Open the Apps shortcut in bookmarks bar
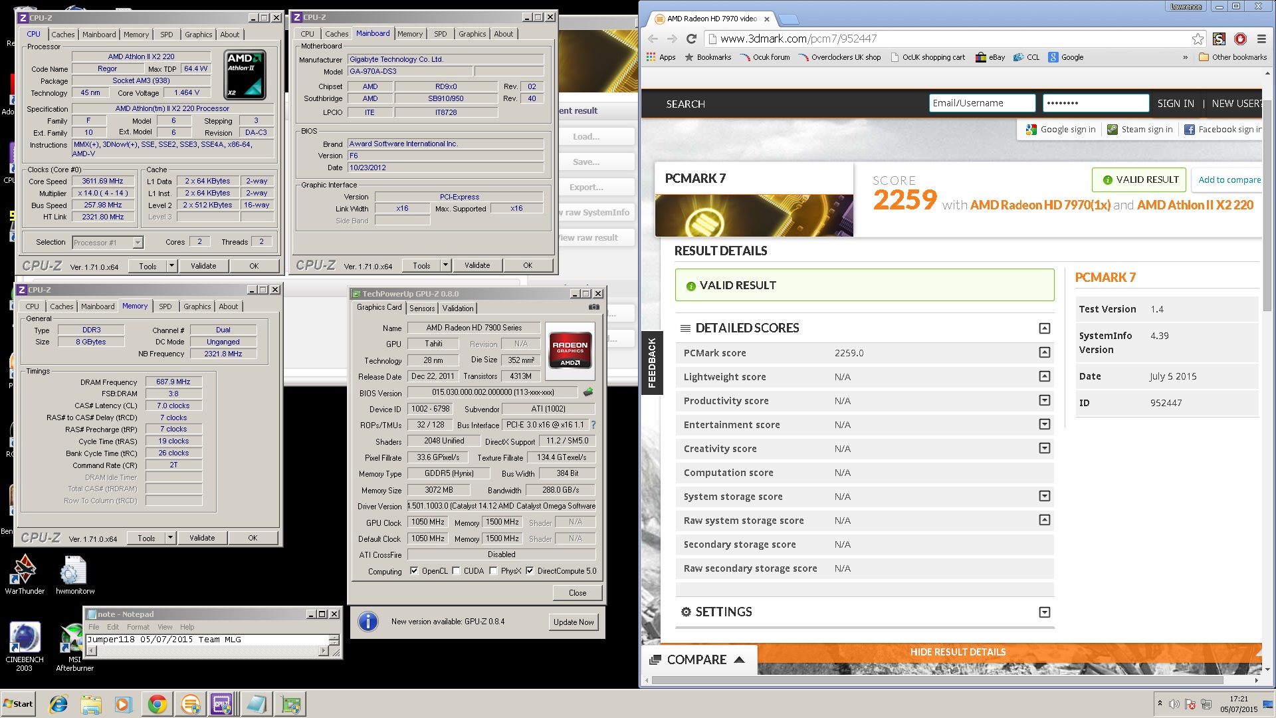The image size is (1276, 718). [661, 57]
